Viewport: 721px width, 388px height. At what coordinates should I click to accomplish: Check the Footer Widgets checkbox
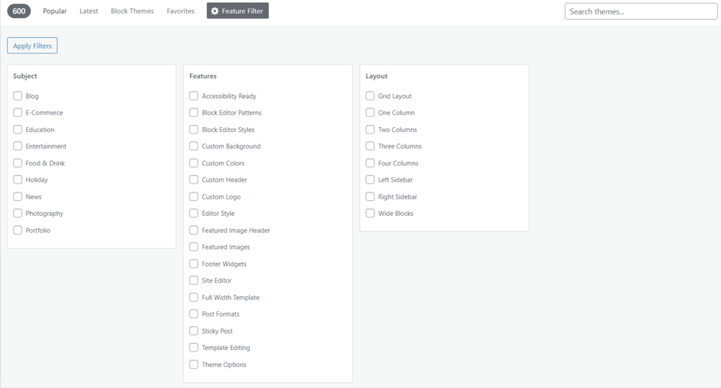coord(194,264)
